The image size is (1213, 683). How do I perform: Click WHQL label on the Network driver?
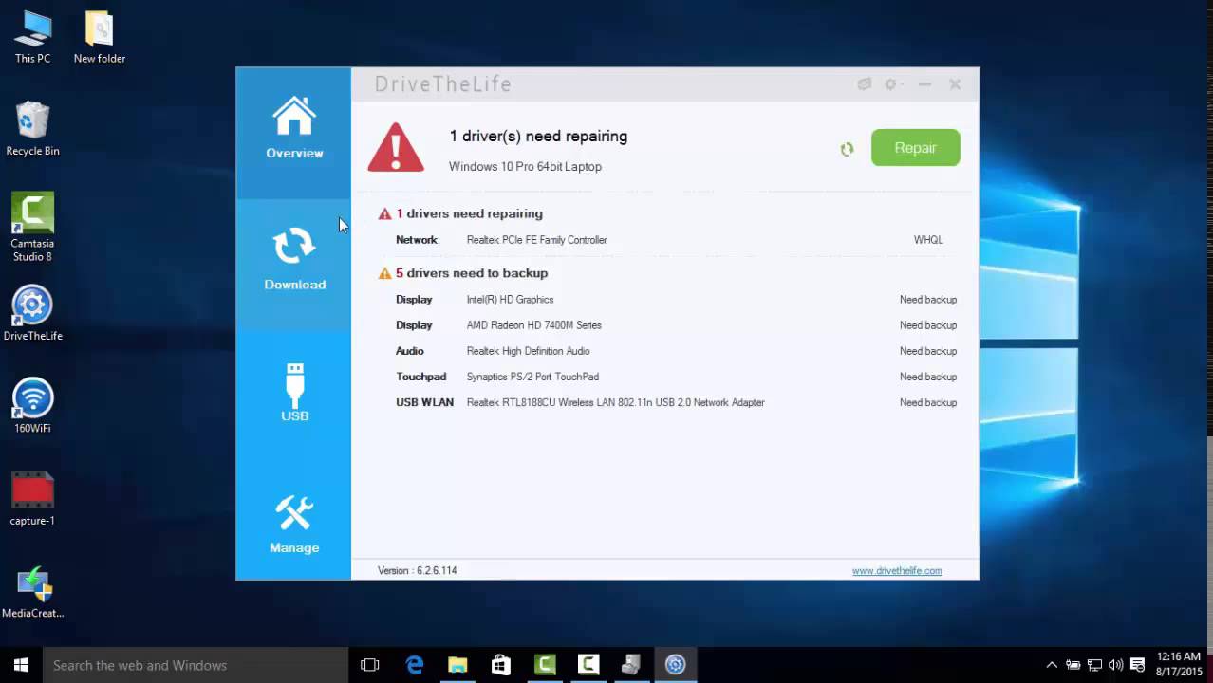point(928,240)
